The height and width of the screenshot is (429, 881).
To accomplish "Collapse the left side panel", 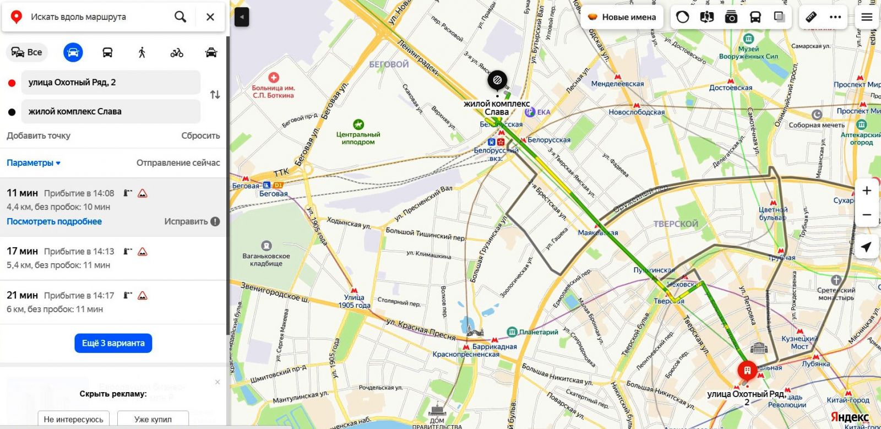I will click(x=242, y=17).
